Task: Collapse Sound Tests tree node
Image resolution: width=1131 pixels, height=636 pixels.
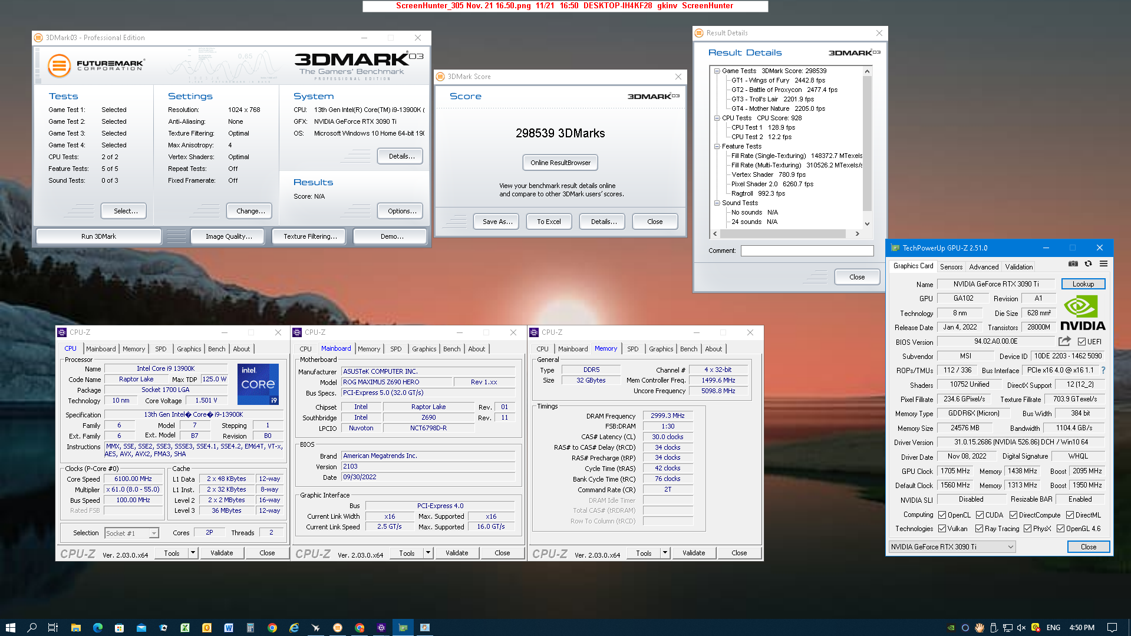Action: tap(717, 203)
